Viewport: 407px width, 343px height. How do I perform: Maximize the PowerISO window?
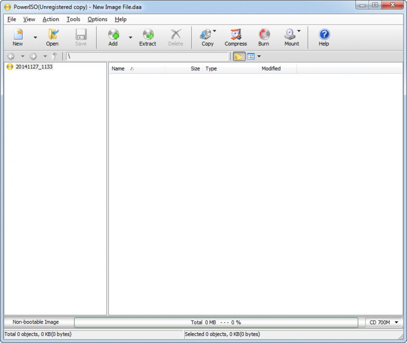click(375, 5)
